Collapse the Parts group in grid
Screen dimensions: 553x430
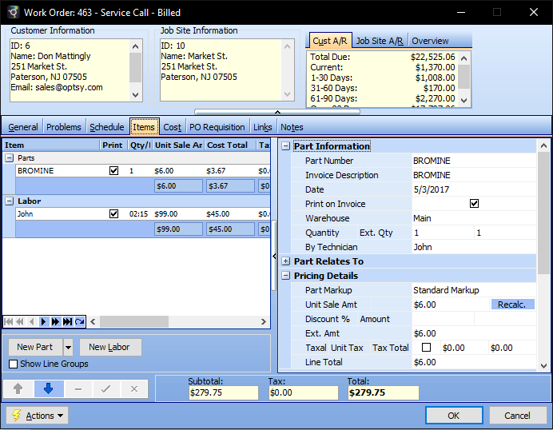(9, 158)
